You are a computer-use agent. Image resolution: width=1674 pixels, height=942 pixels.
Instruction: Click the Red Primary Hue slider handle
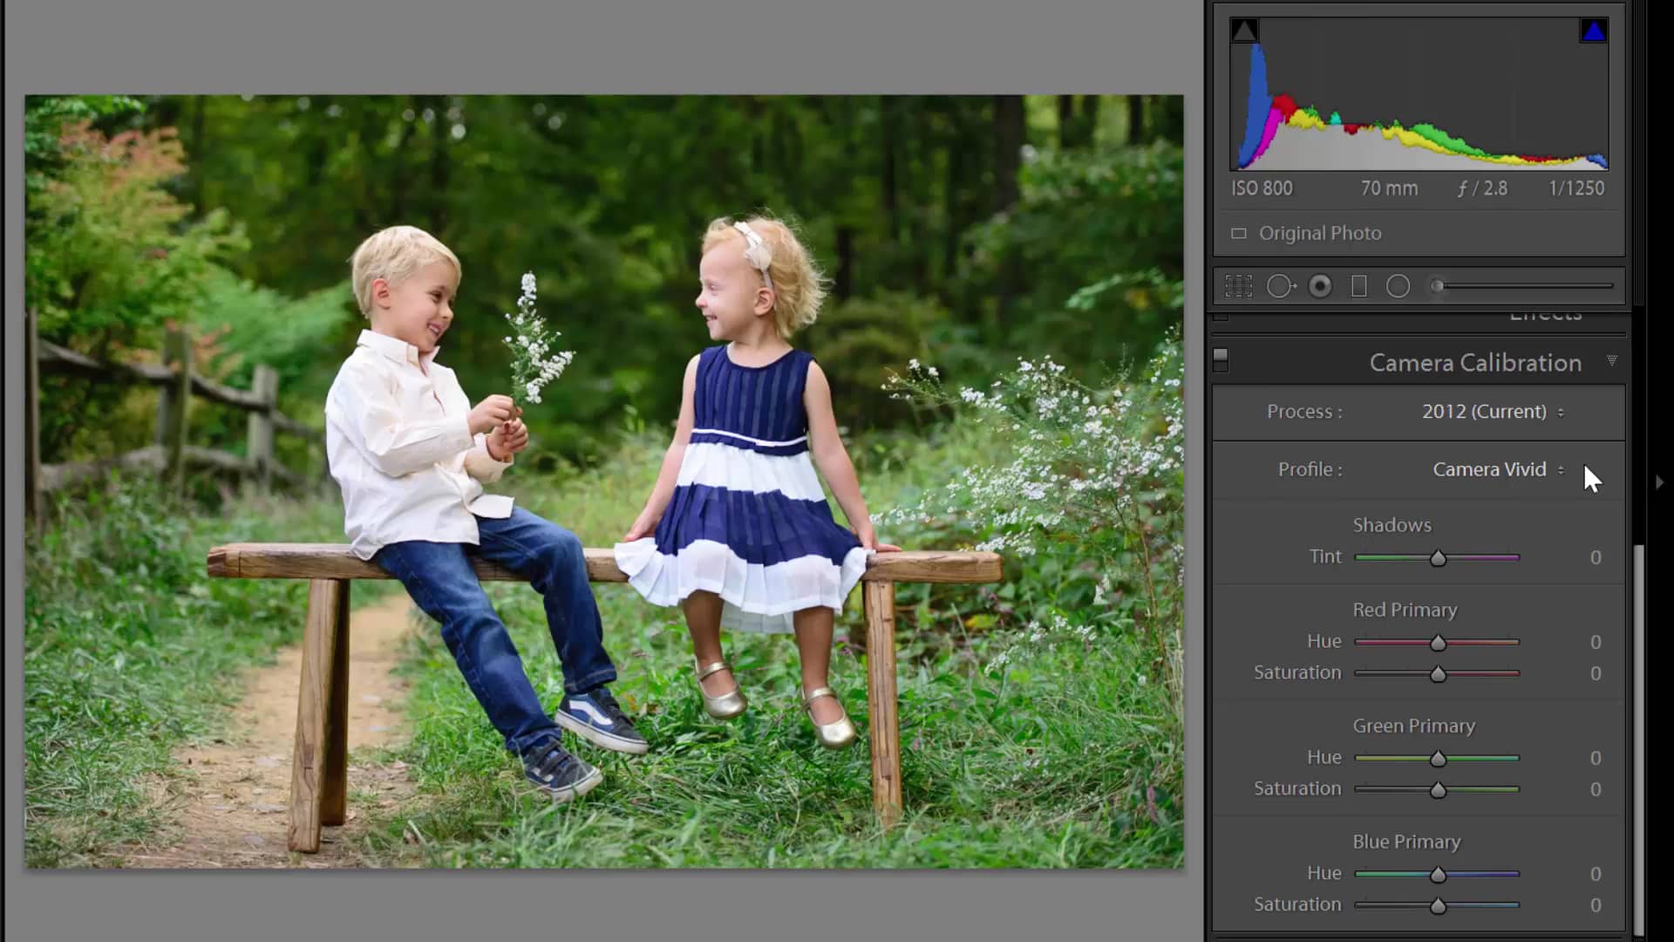coord(1438,643)
